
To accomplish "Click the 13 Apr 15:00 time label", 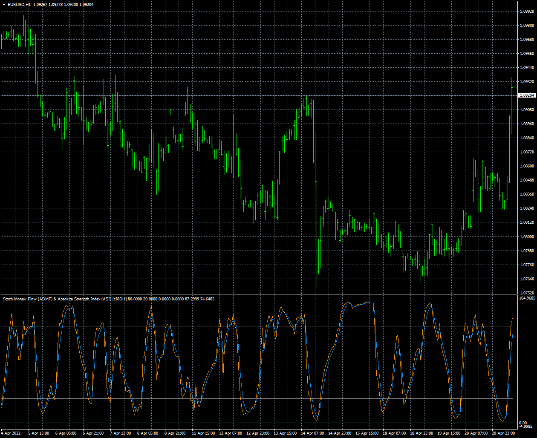I will tap(285, 433).
